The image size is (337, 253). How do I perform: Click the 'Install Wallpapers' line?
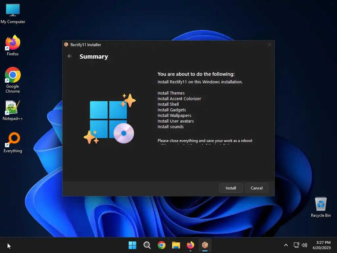point(174,115)
